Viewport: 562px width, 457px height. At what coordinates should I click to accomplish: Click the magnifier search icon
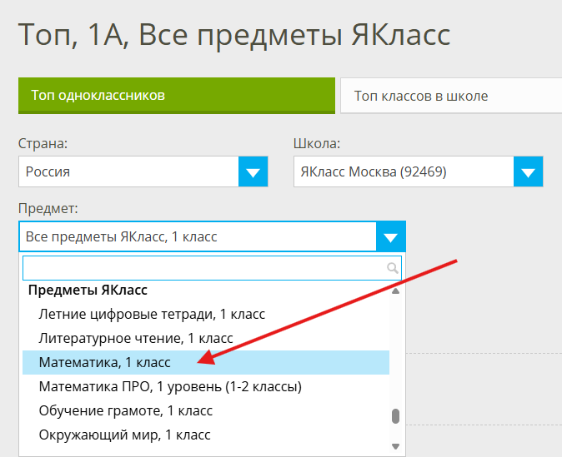pos(393,268)
